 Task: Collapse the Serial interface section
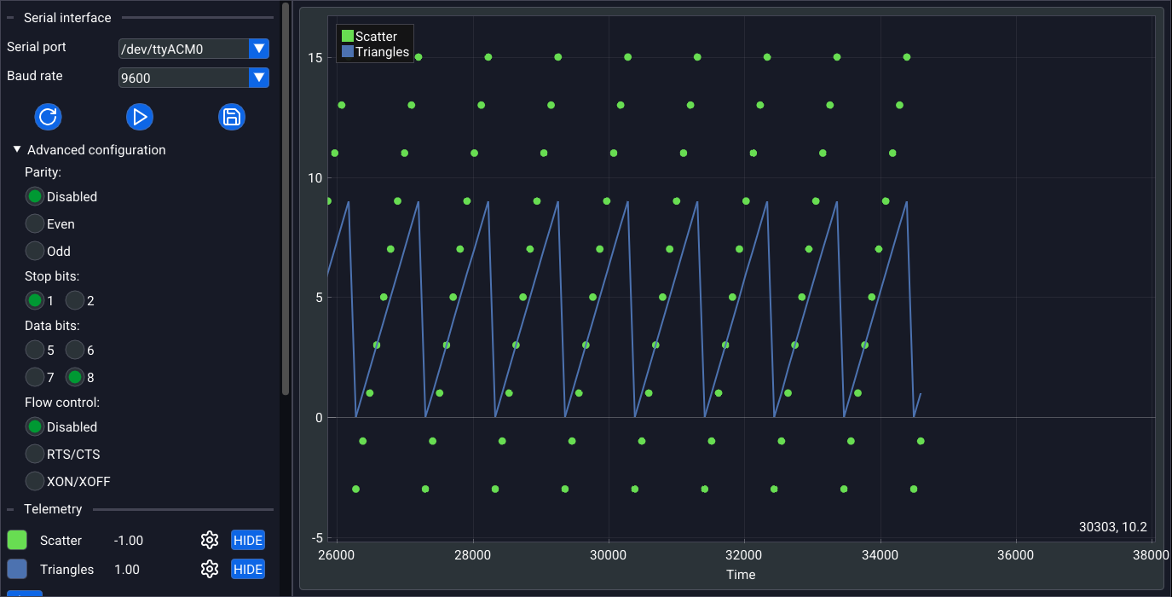coord(11,17)
